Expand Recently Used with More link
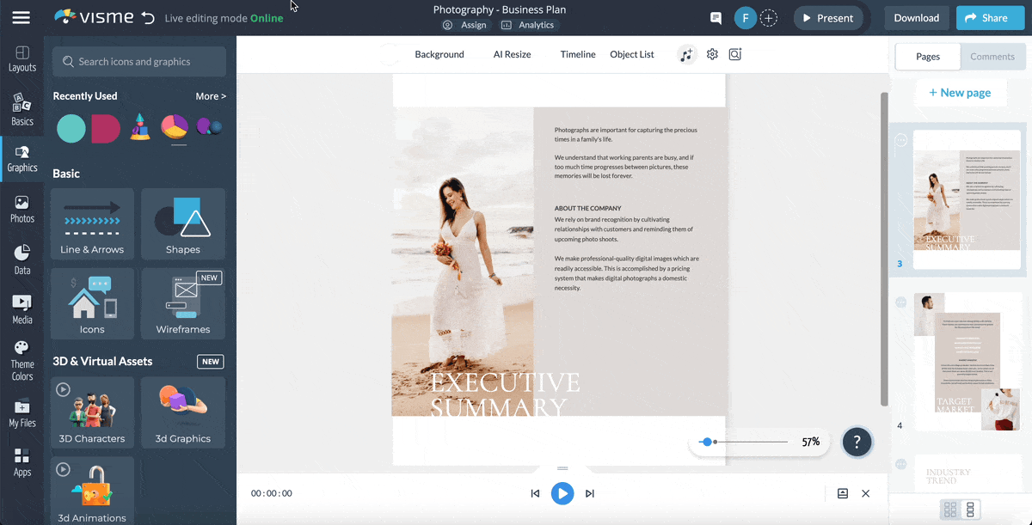This screenshot has height=525, width=1032. coord(211,96)
